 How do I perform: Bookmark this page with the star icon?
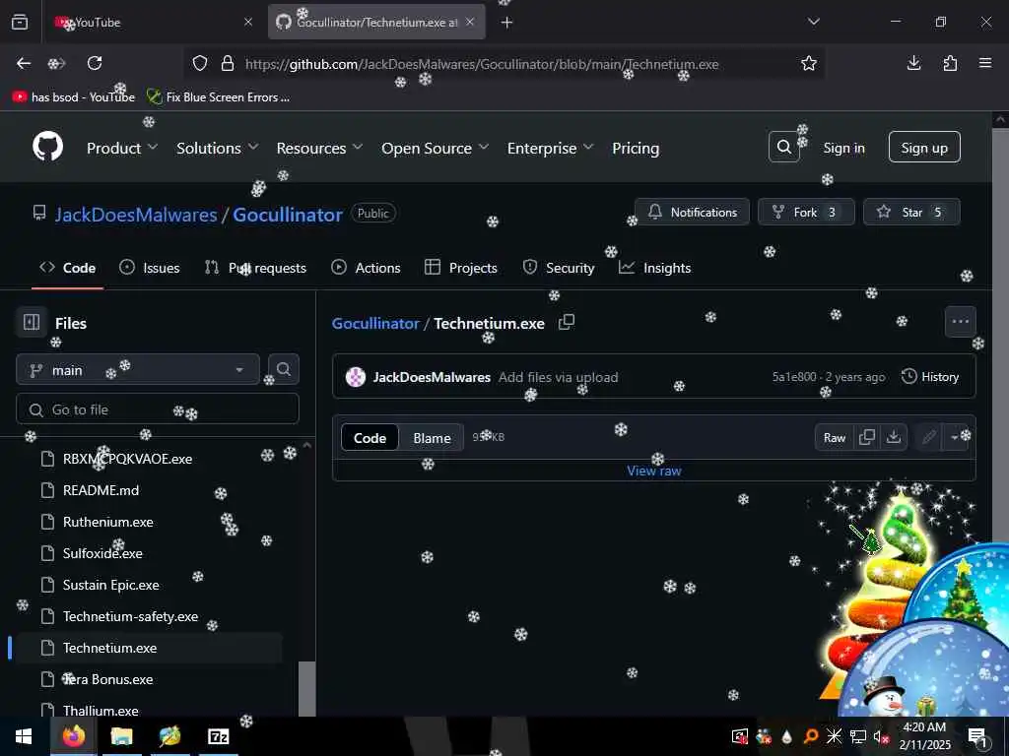click(x=808, y=63)
